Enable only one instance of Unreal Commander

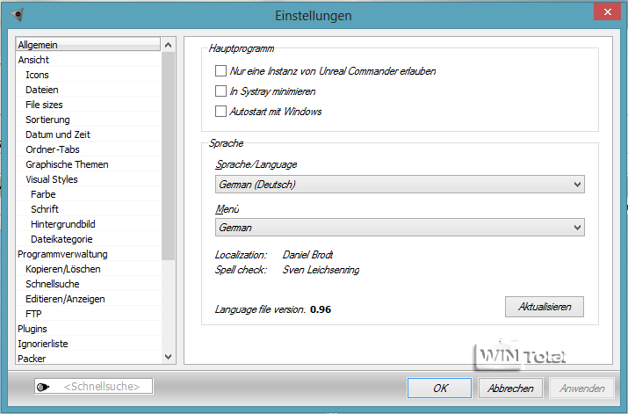tap(220, 71)
